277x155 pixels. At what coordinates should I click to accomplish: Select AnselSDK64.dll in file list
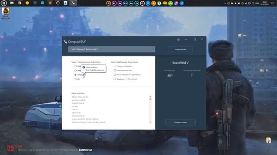78,103
